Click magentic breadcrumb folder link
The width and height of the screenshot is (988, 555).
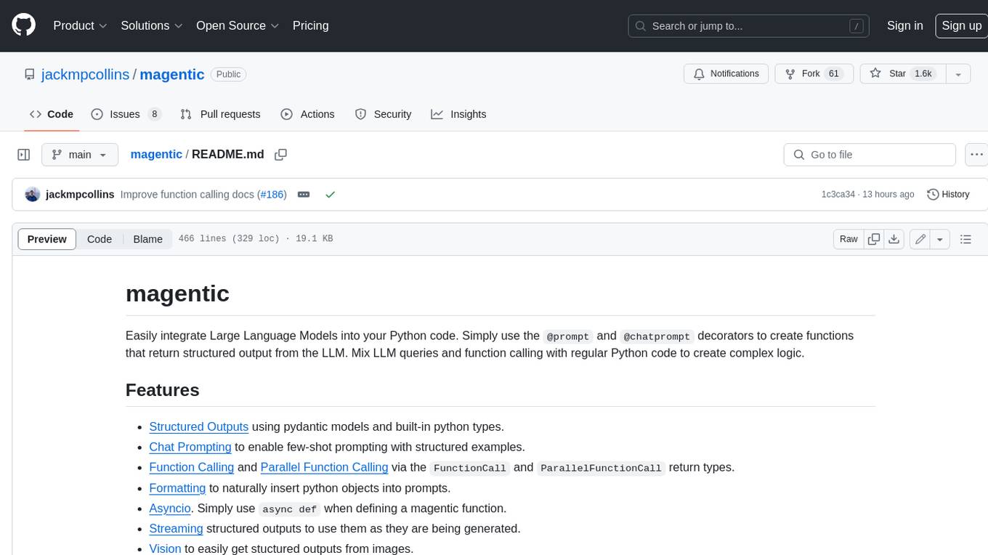click(x=156, y=155)
